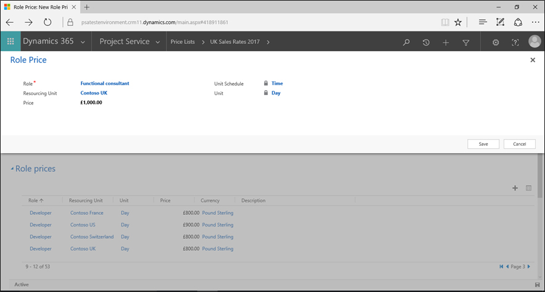Open Developer role in Contoso France row
This screenshot has height=292, width=545.
click(41, 213)
